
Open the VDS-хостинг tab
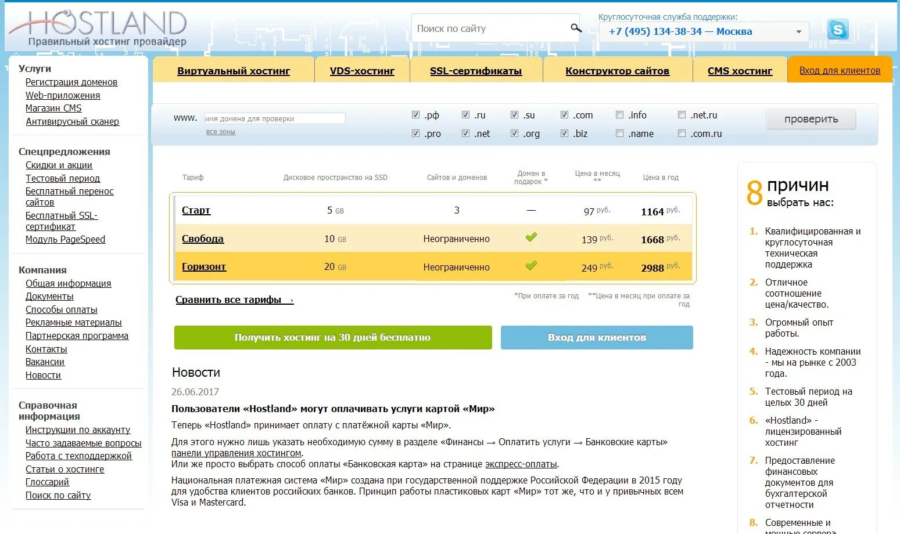(362, 71)
